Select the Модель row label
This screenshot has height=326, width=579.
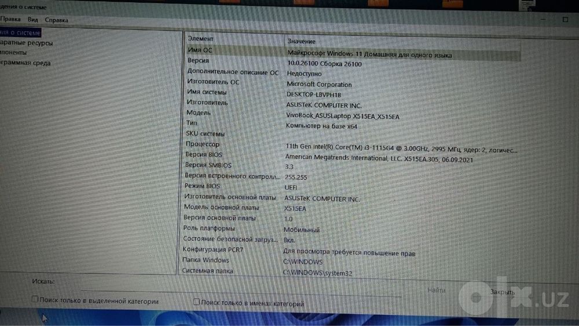(198, 112)
